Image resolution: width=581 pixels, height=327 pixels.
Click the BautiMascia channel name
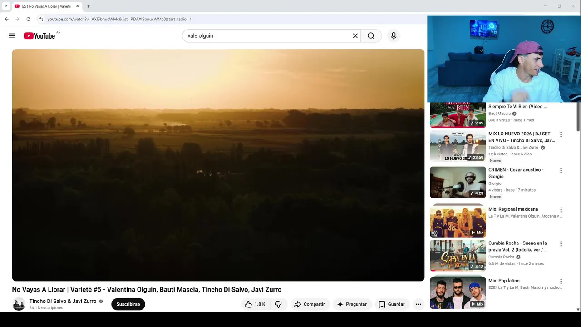click(499, 114)
